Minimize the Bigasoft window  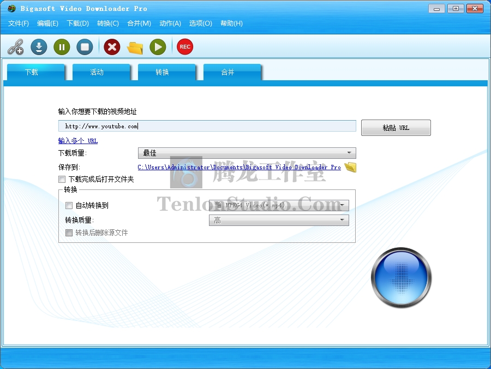click(436, 9)
